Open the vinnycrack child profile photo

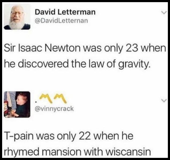[17, 104]
